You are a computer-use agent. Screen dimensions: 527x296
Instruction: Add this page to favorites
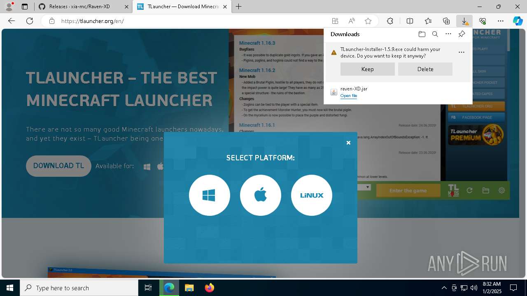[x=368, y=21]
